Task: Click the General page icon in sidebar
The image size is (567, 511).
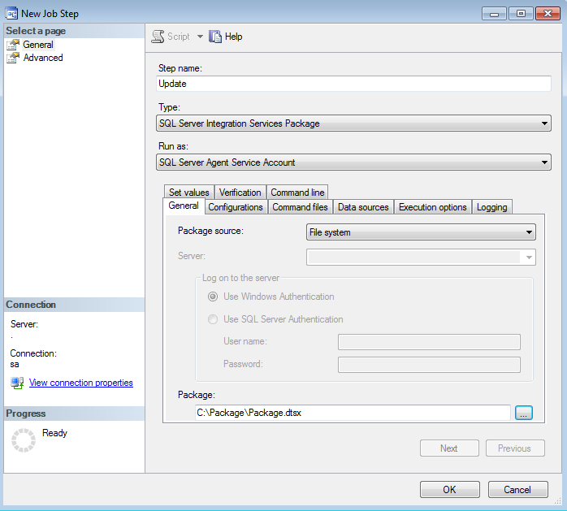Action: (13, 45)
